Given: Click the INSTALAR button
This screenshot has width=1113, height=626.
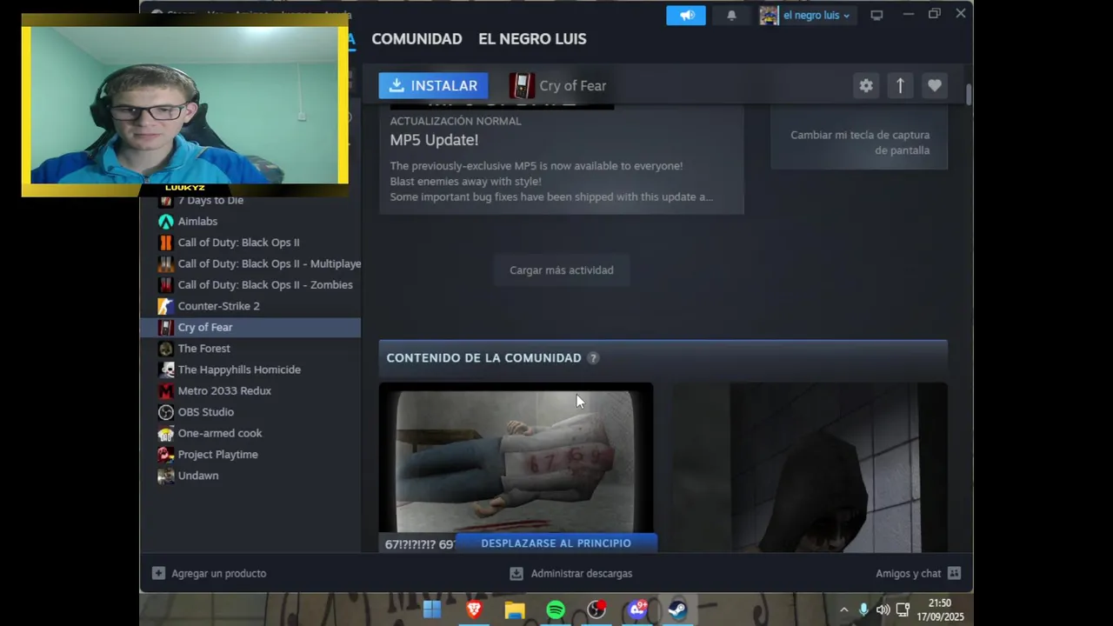Looking at the screenshot, I should pos(433,85).
